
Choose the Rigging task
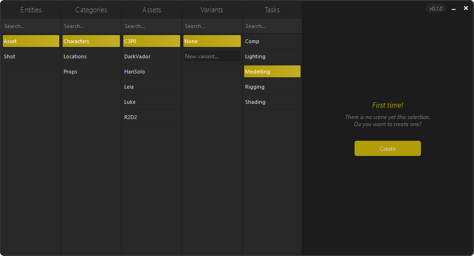[x=272, y=87]
